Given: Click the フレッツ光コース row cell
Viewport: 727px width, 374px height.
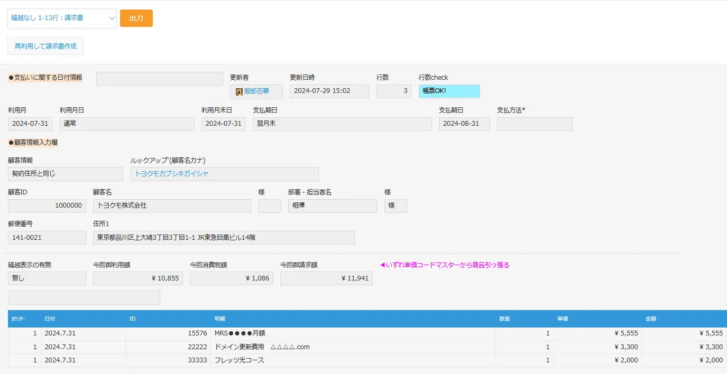Looking at the screenshot, I should tap(240, 360).
